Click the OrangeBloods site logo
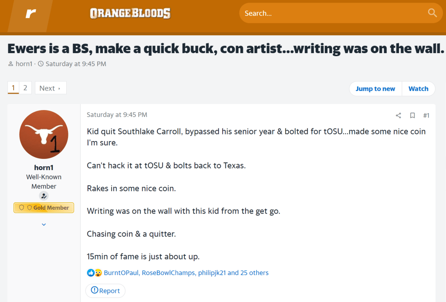 (x=130, y=14)
